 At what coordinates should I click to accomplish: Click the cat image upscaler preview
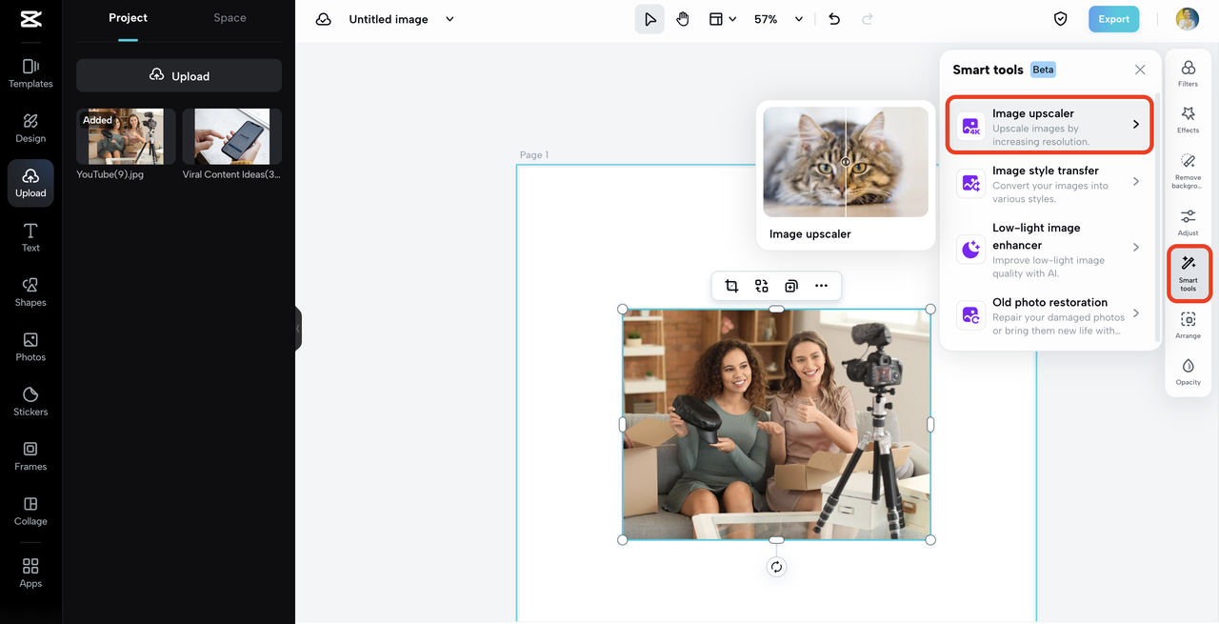pos(846,162)
